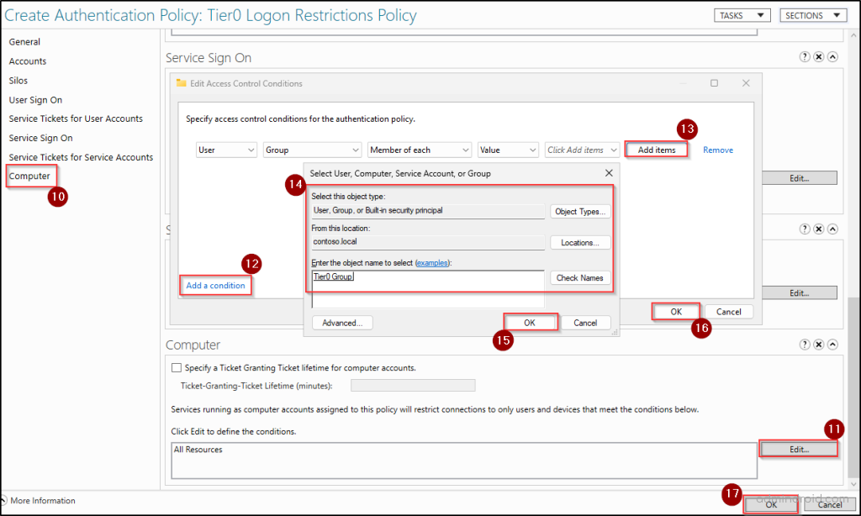
Task: Click the Add a condition link
Action: pos(214,285)
